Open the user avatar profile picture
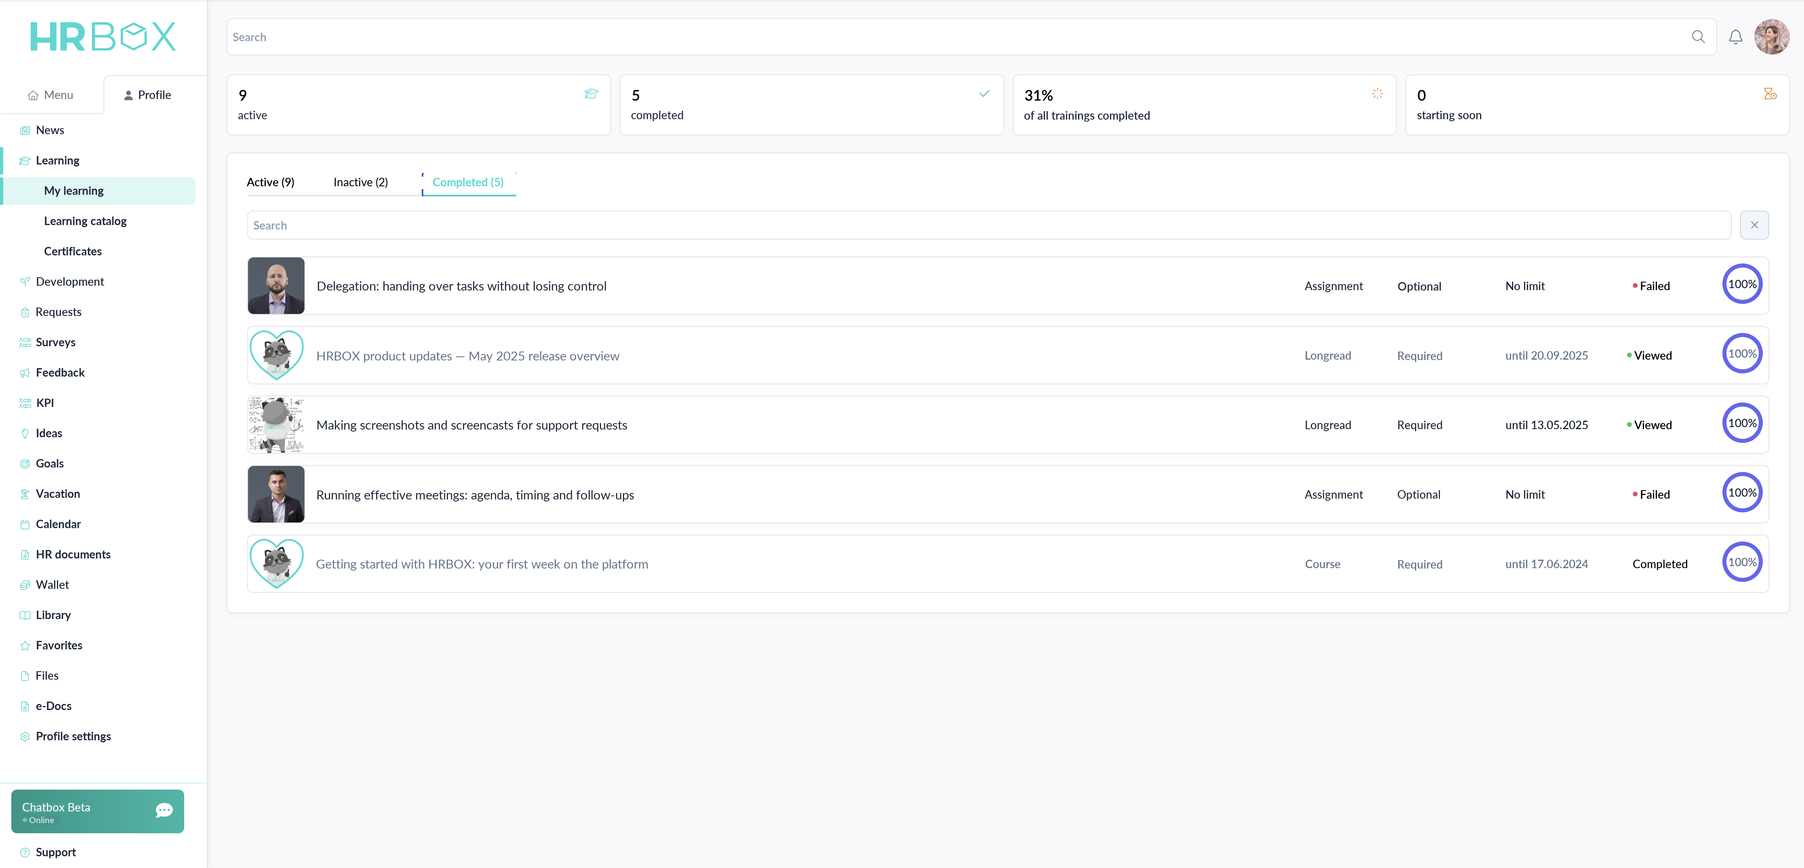 pos(1772,37)
